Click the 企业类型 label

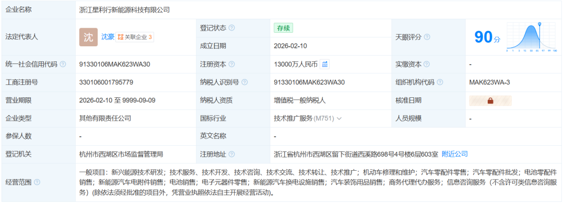(x=19, y=118)
